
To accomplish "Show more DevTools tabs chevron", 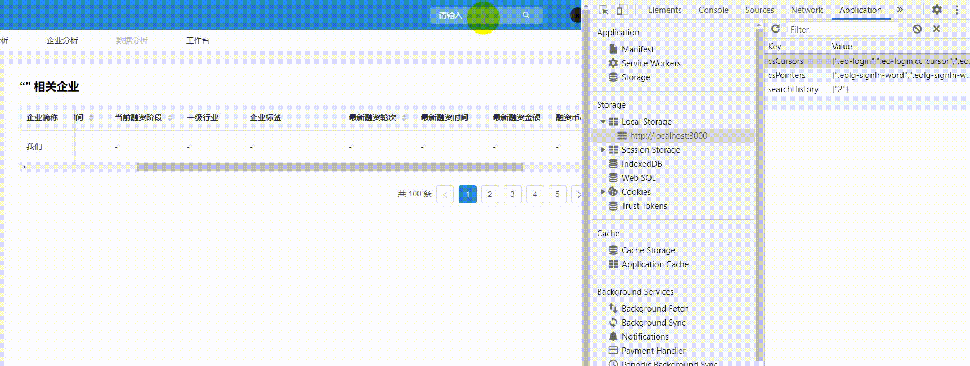I will [x=900, y=10].
